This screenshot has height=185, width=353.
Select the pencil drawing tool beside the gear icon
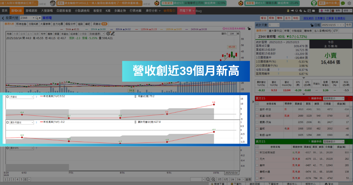[113, 34]
